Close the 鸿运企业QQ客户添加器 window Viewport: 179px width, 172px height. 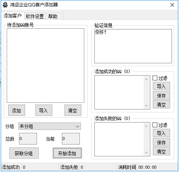pyautogui.click(x=172, y=5)
